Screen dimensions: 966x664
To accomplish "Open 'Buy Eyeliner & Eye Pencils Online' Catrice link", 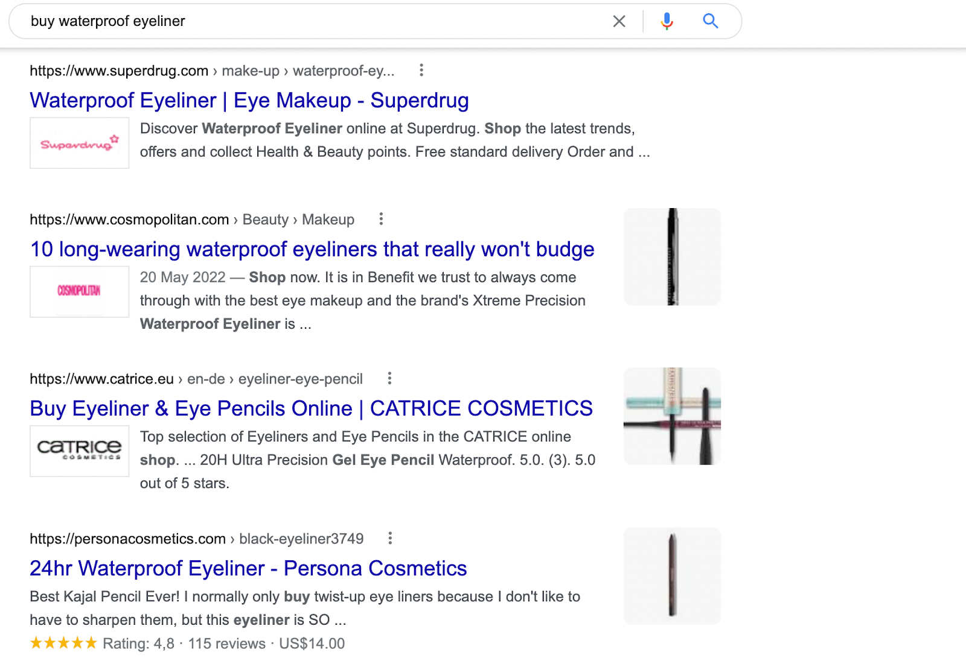I will tap(312, 408).
